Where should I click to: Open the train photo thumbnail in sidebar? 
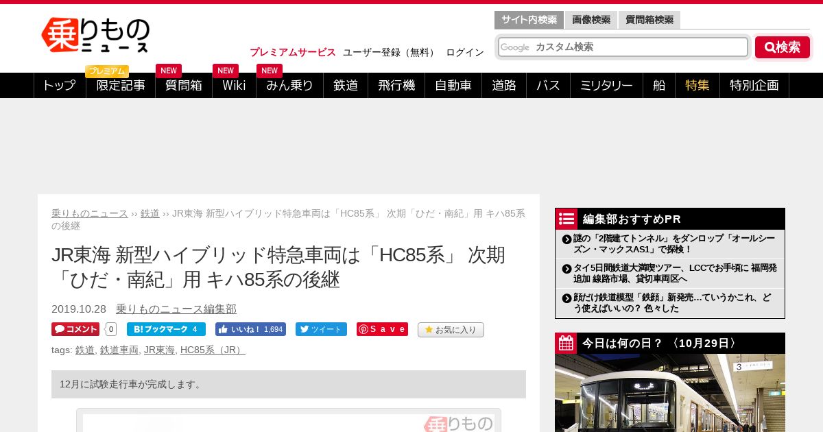tap(670, 393)
